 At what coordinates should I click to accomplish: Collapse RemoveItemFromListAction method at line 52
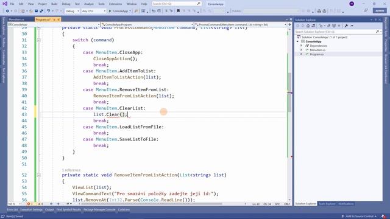click(x=38, y=175)
